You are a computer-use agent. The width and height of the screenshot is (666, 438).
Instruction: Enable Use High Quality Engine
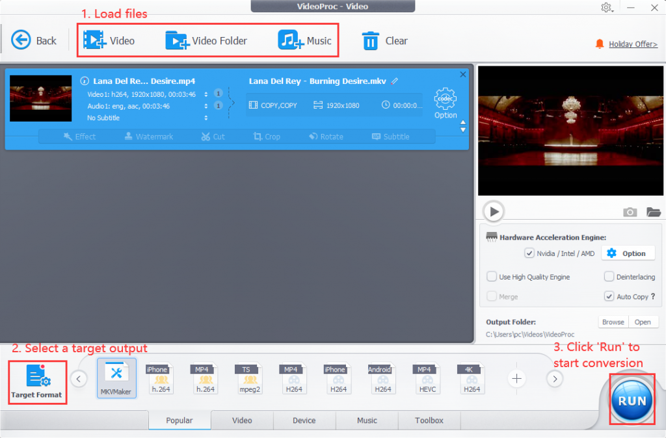[x=492, y=277]
